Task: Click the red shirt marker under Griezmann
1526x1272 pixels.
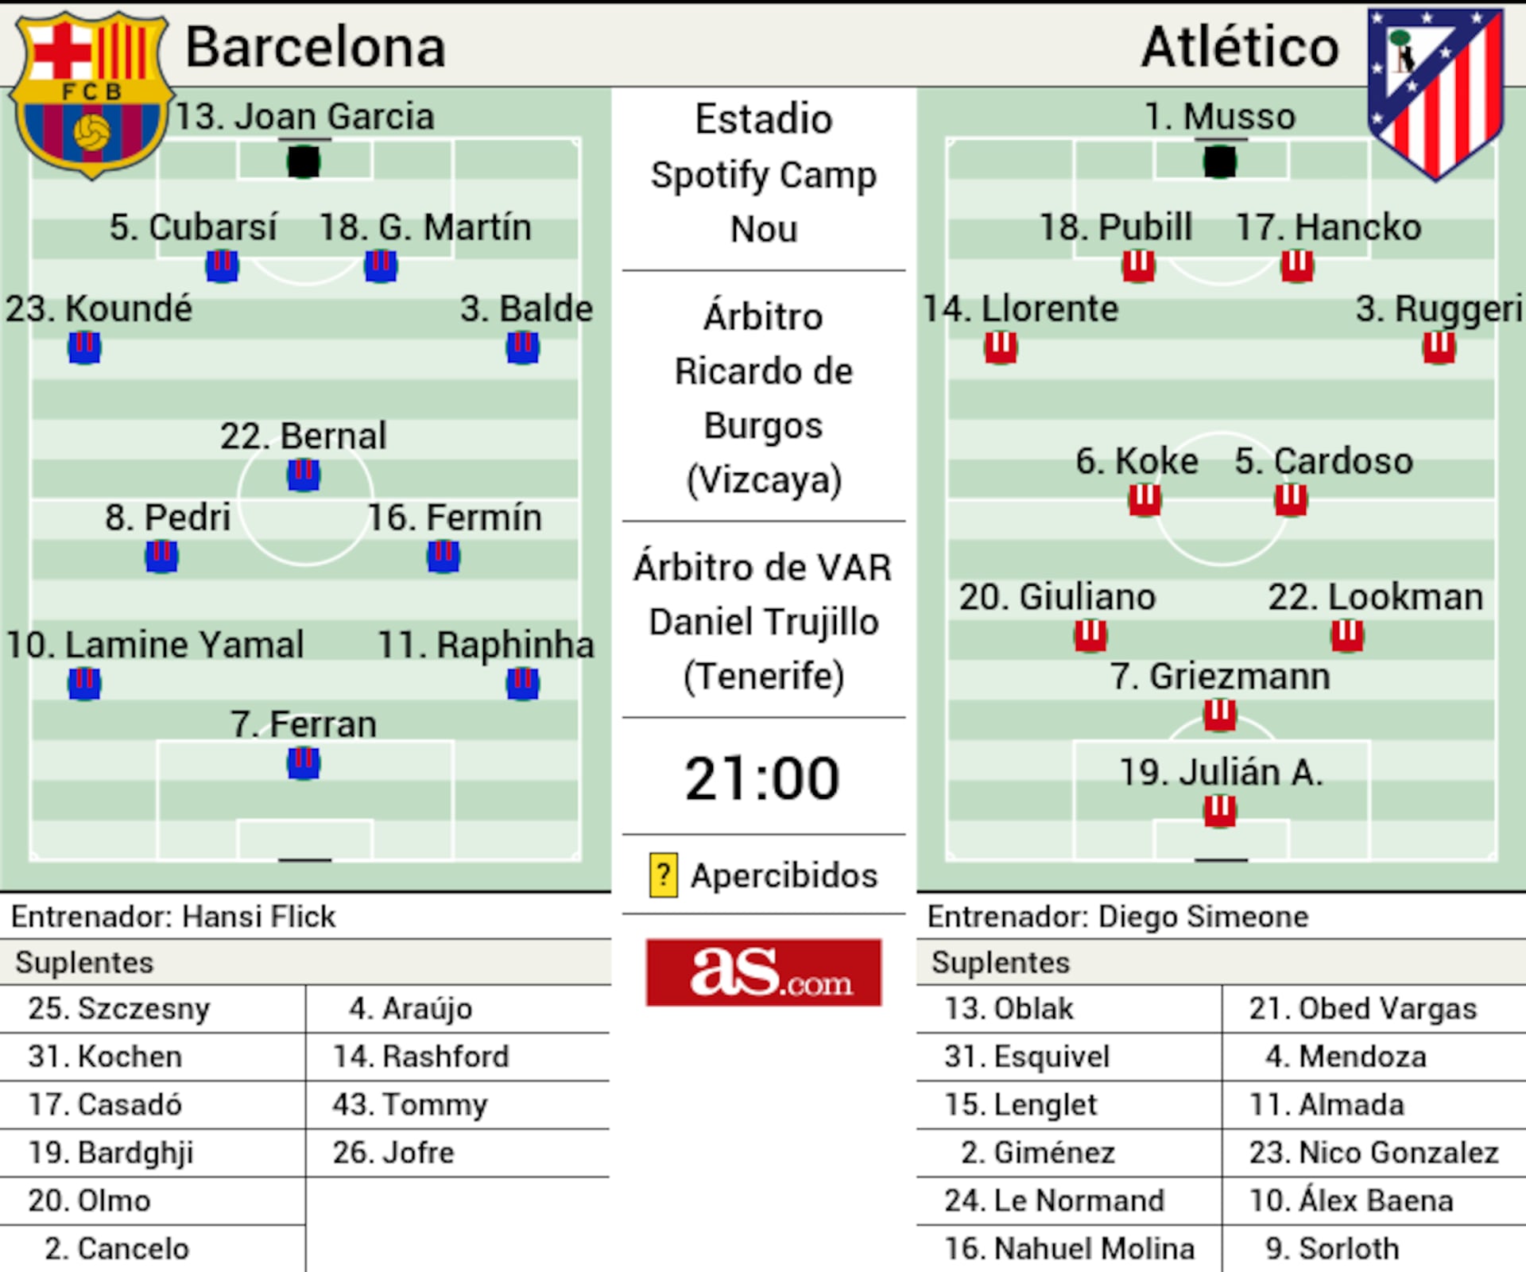Action: coord(1220,714)
